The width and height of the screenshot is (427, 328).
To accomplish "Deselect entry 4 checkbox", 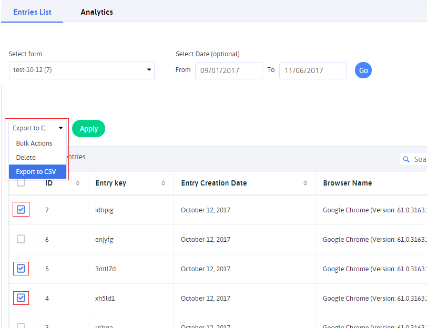I will coord(21,298).
